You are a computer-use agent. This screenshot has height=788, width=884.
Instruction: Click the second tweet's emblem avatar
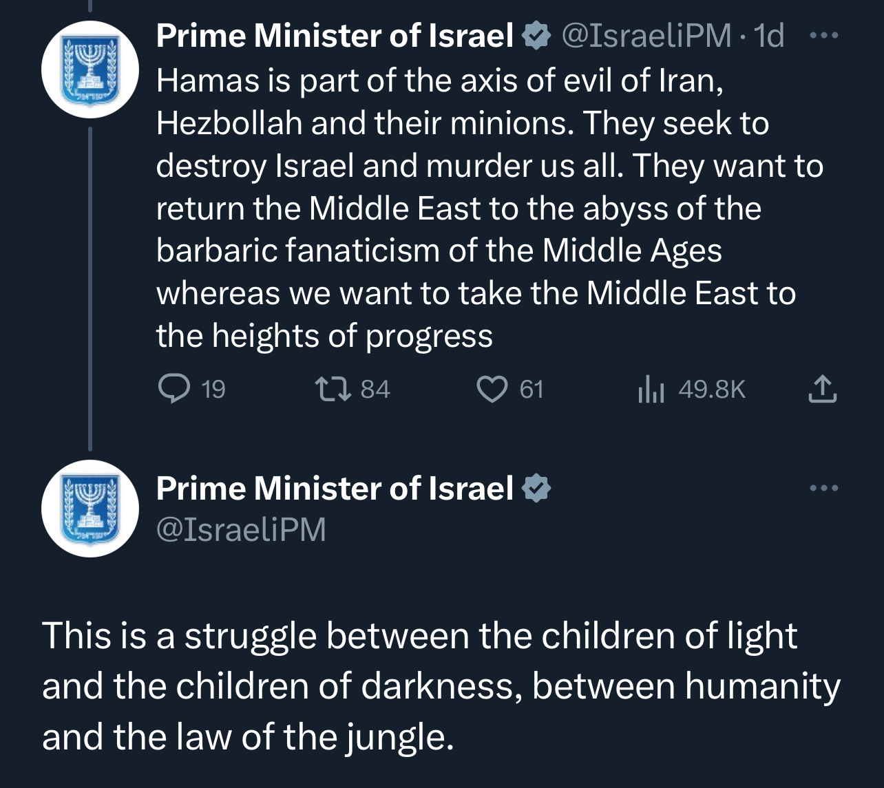point(90,508)
